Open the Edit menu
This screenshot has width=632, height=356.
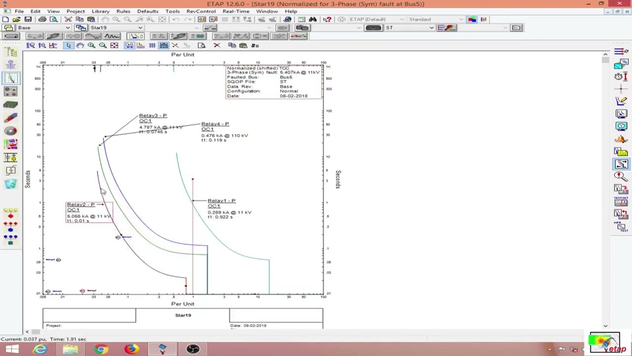[x=36, y=11]
